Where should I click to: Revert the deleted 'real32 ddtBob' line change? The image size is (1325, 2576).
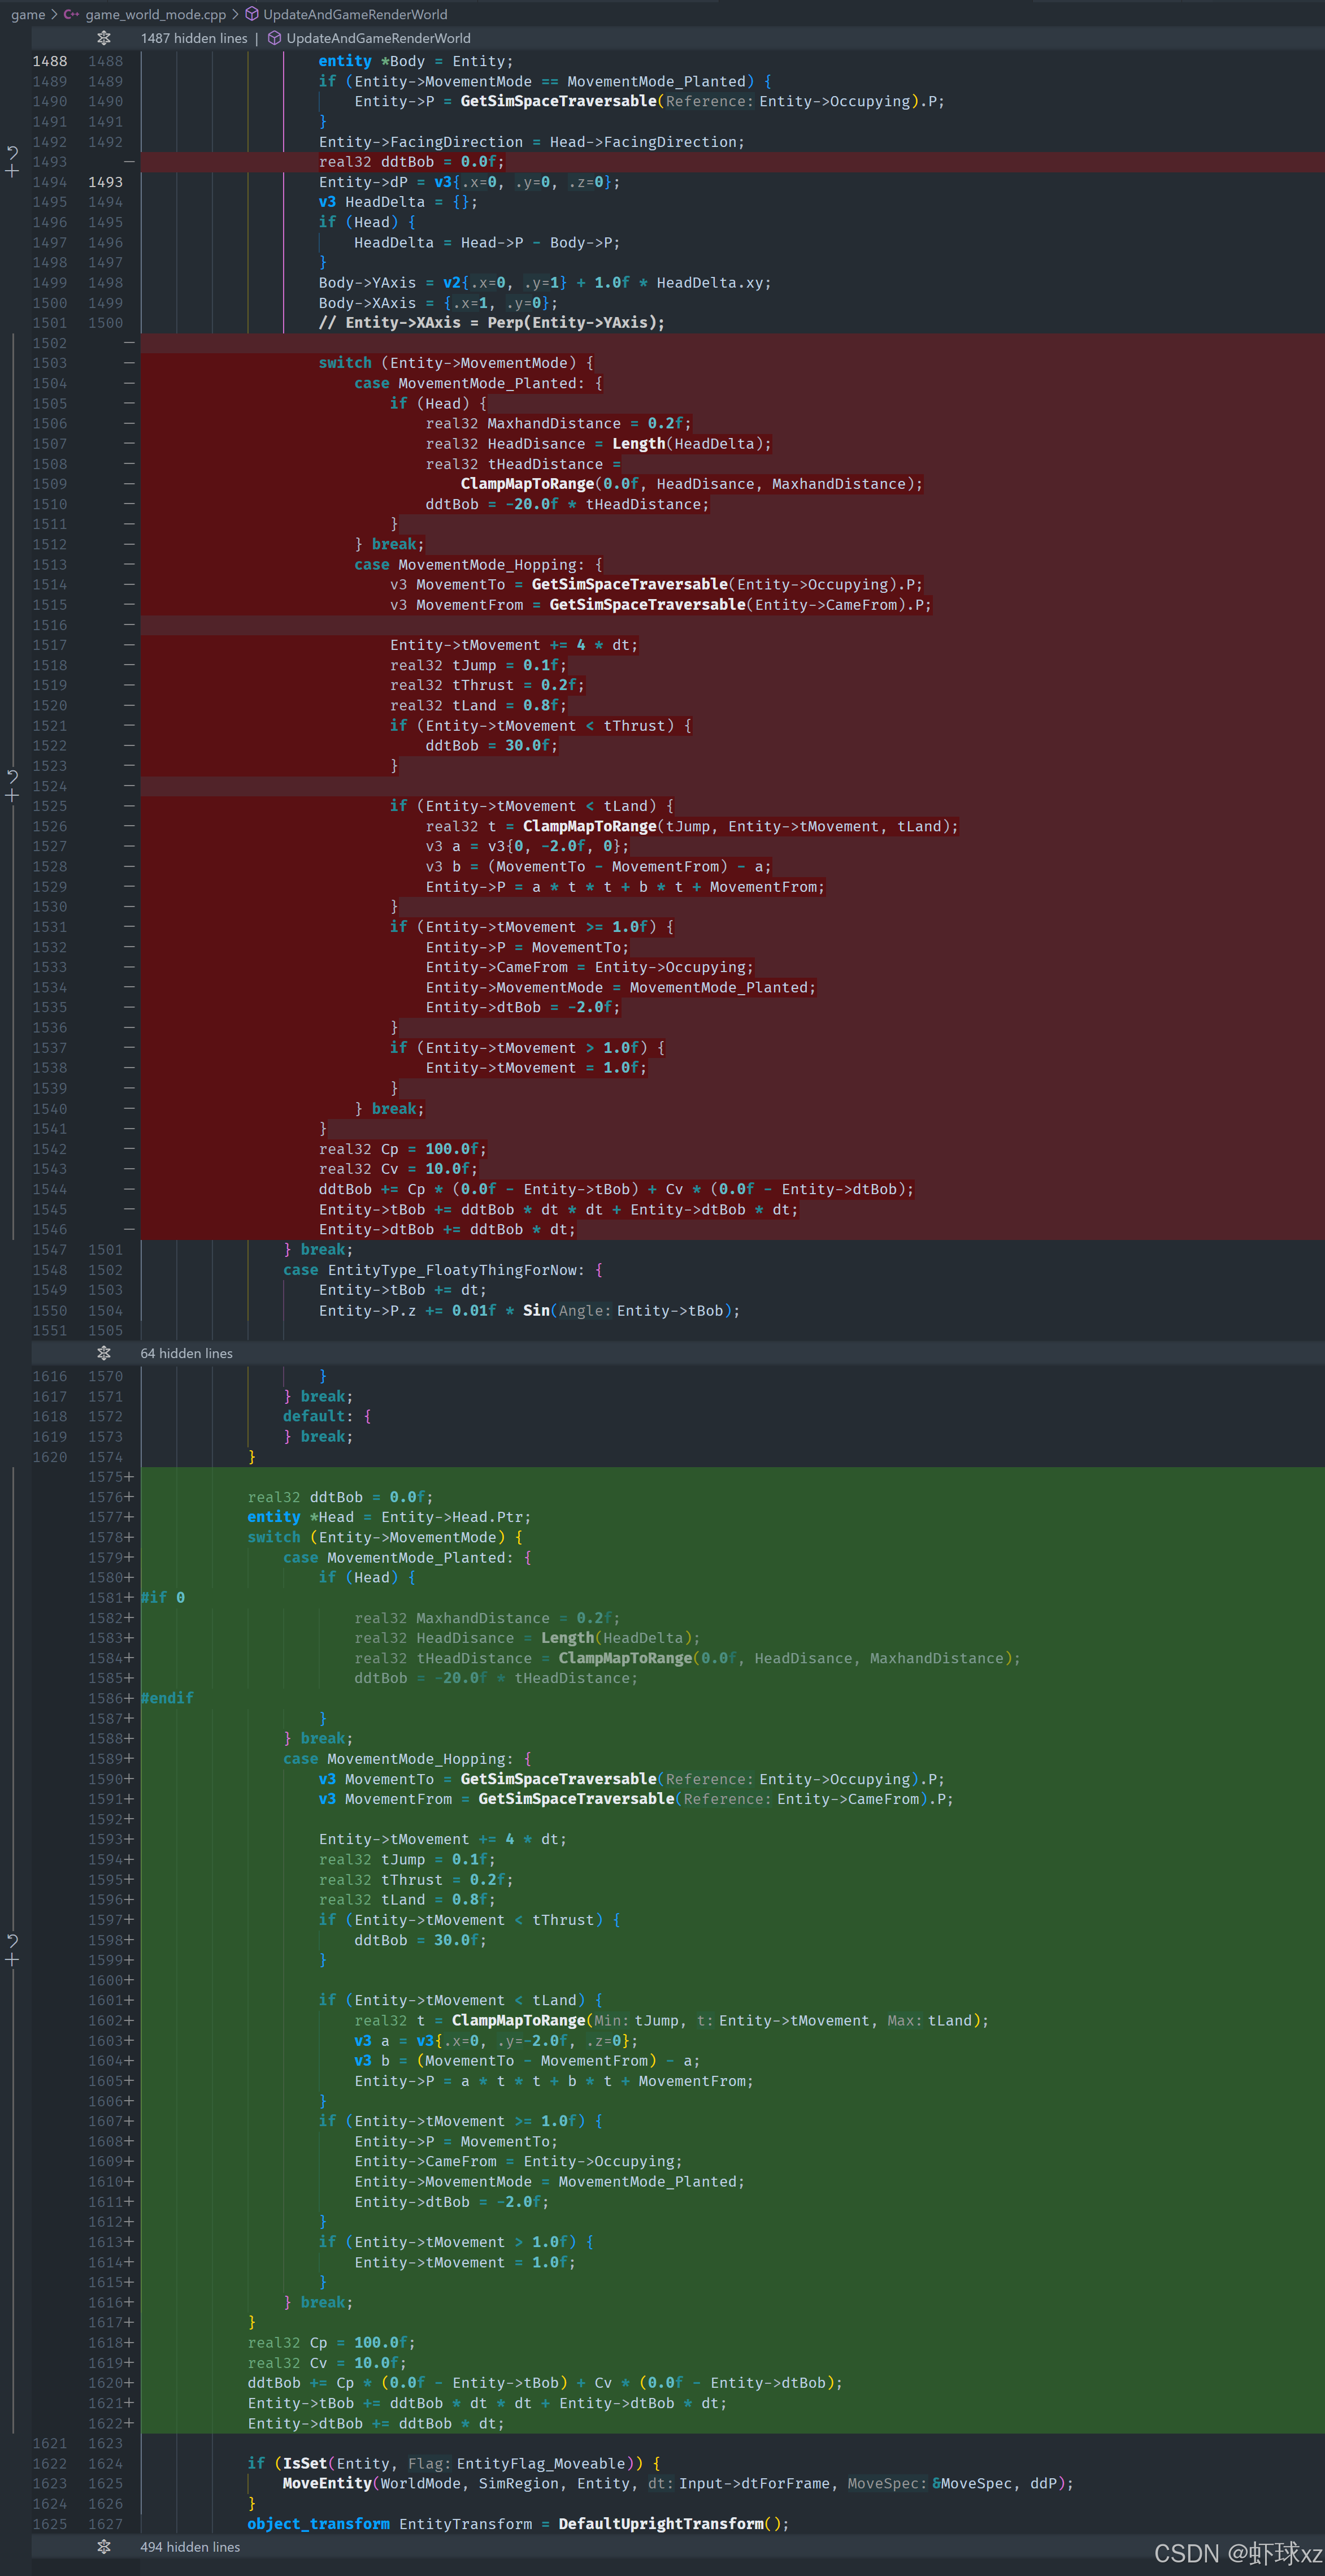point(12,153)
